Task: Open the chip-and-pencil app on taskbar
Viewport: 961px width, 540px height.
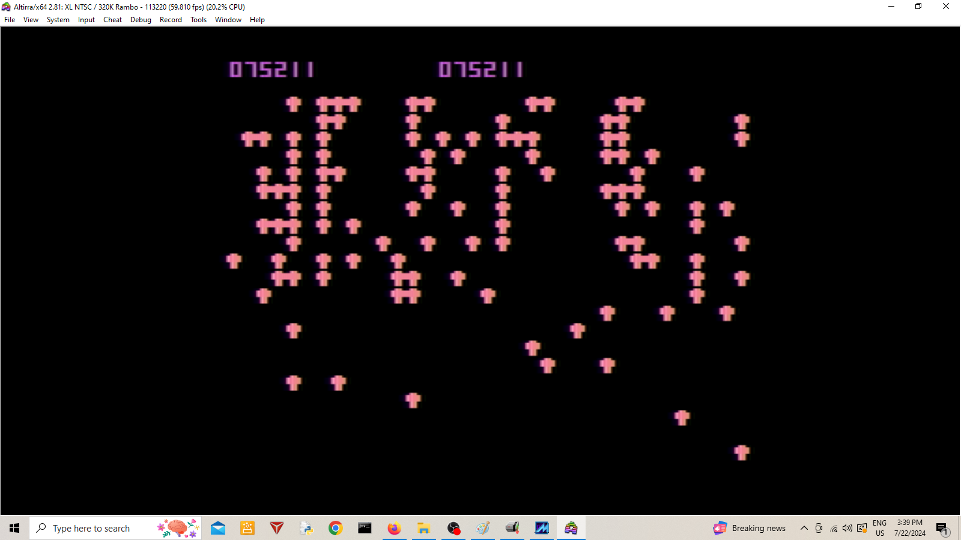Action: pyautogui.click(x=512, y=528)
